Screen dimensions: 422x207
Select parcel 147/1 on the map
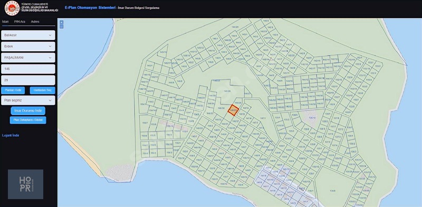coord(263,118)
